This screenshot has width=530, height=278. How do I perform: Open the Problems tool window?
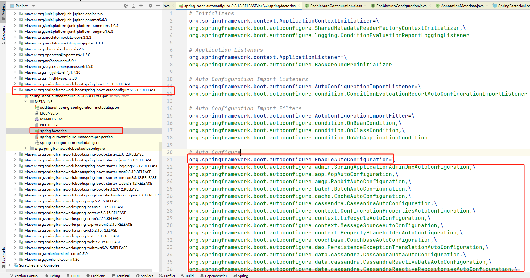[x=96, y=276]
